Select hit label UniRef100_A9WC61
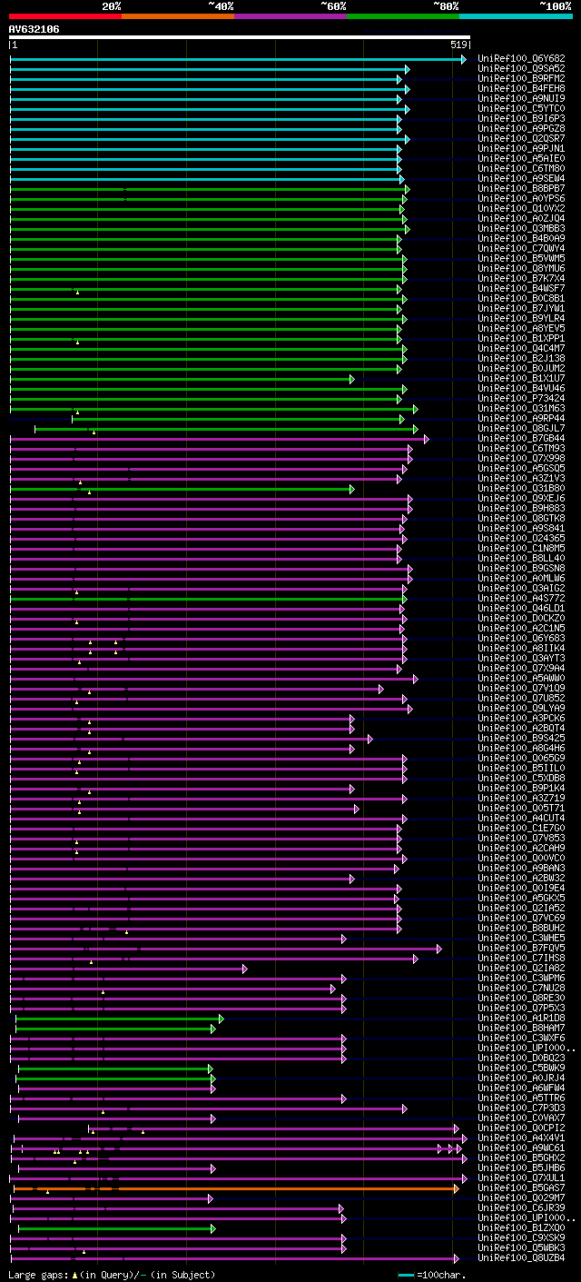The height and width of the screenshot is (1282, 581). [x=521, y=1148]
